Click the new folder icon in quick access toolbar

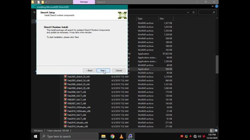point(43,2)
